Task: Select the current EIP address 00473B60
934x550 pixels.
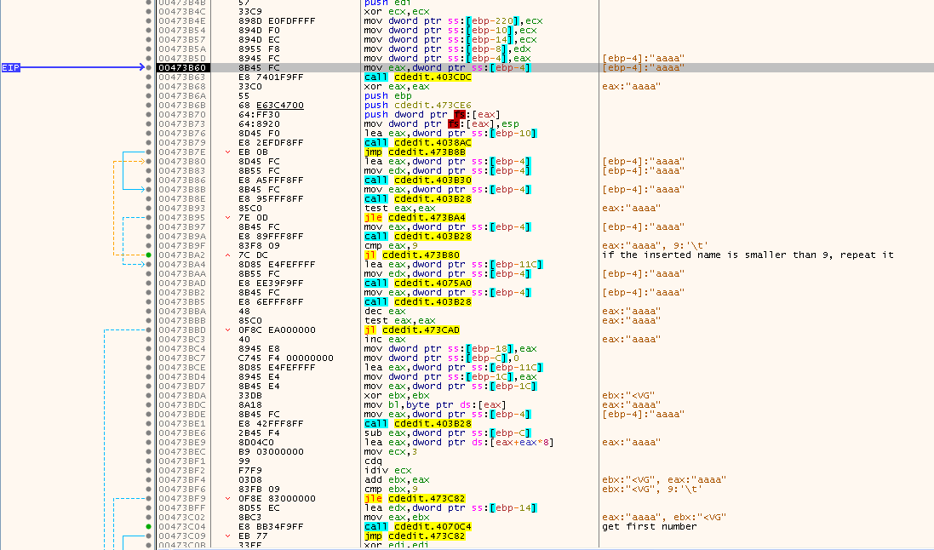Action: (182, 67)
